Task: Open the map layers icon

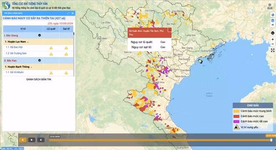Action: [273, 20]
